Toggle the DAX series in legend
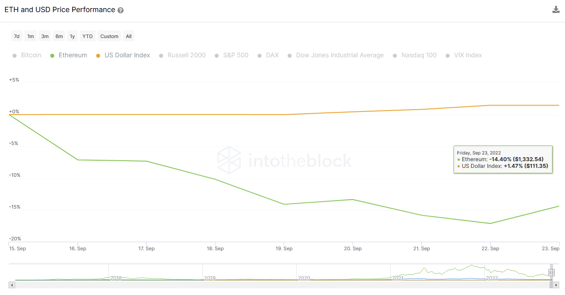 (268, 55)
